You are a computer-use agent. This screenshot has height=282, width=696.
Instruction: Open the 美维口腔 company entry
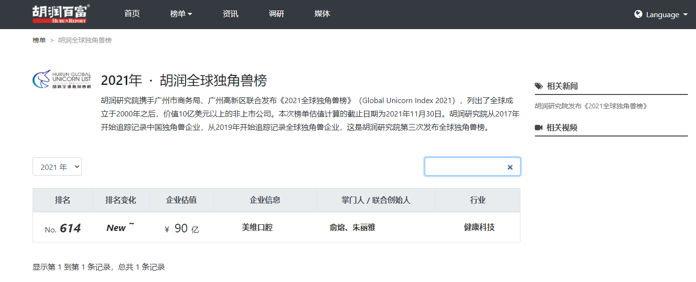257,228
